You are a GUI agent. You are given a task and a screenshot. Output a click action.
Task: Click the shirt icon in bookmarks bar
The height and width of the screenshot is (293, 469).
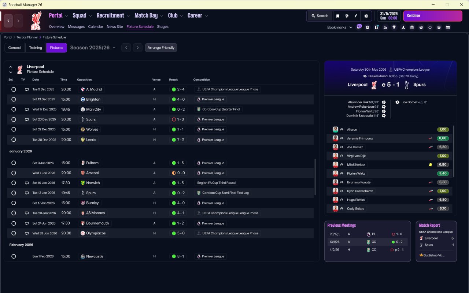[368, 27]
